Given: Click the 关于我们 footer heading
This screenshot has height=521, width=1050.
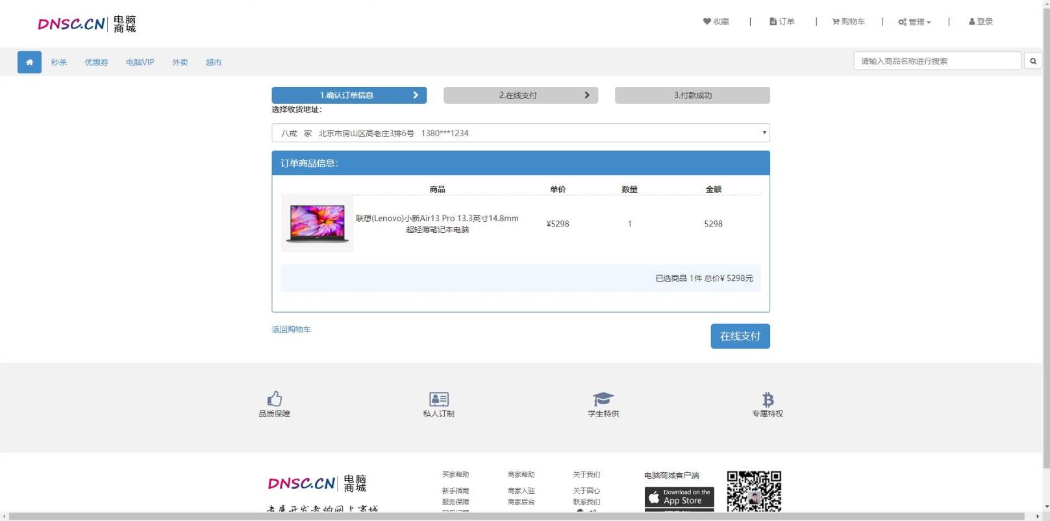Looking at the screenshot, I should coord(586,475).
